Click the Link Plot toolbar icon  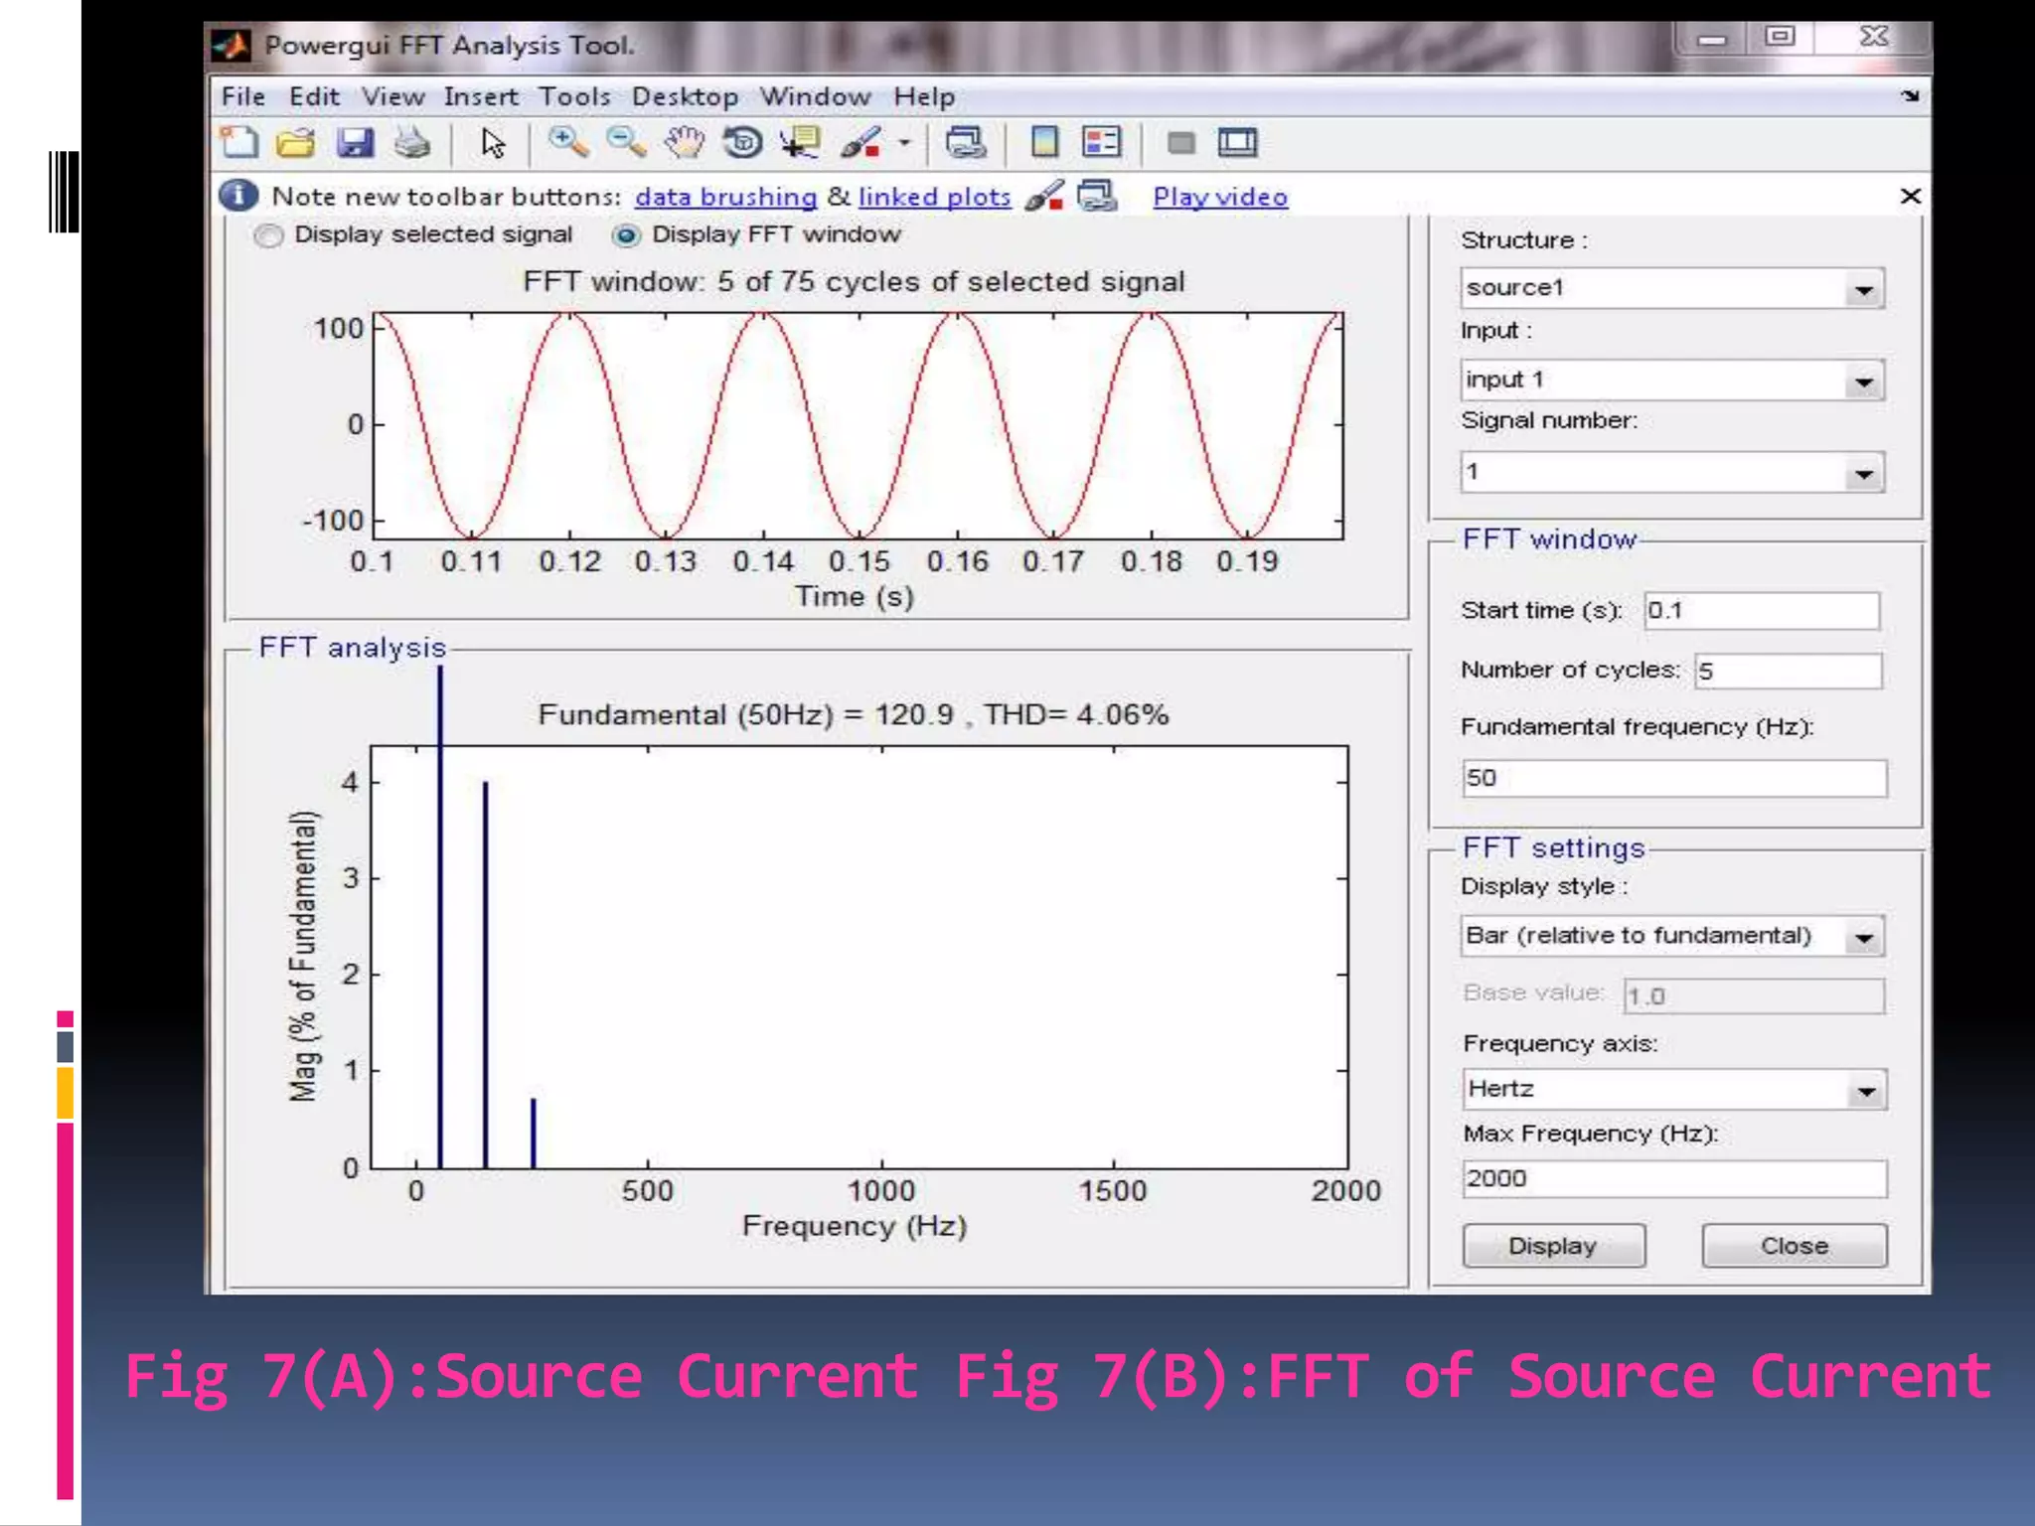[965, 143]
